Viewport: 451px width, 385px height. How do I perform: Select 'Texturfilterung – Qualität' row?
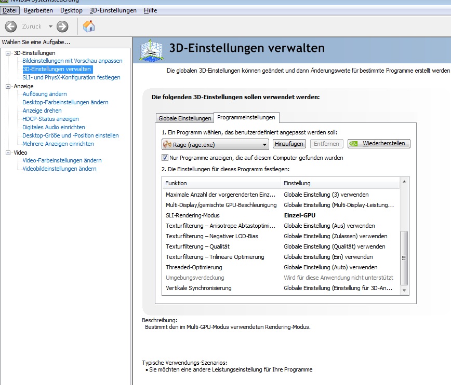(x=281, y=246)
